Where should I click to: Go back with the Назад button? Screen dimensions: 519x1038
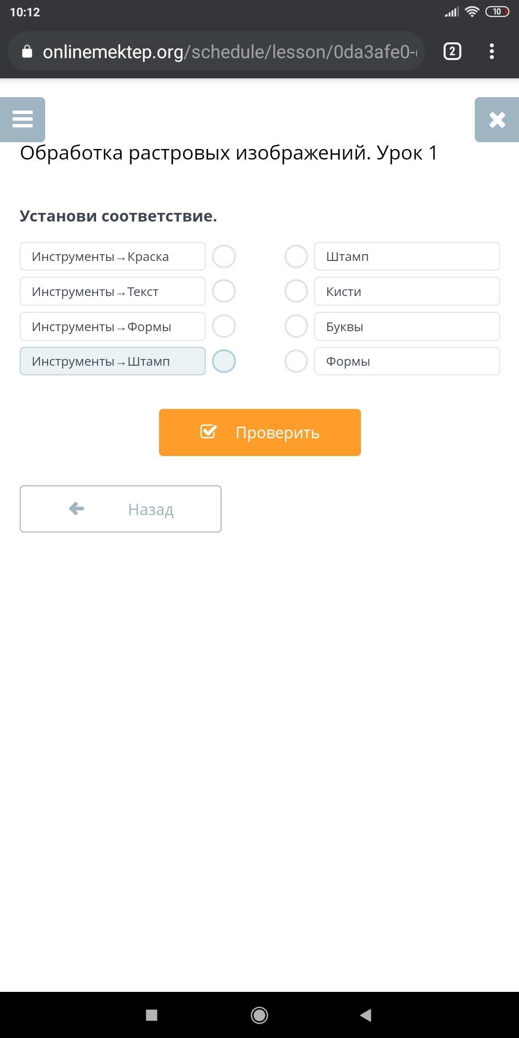(120, 509)
